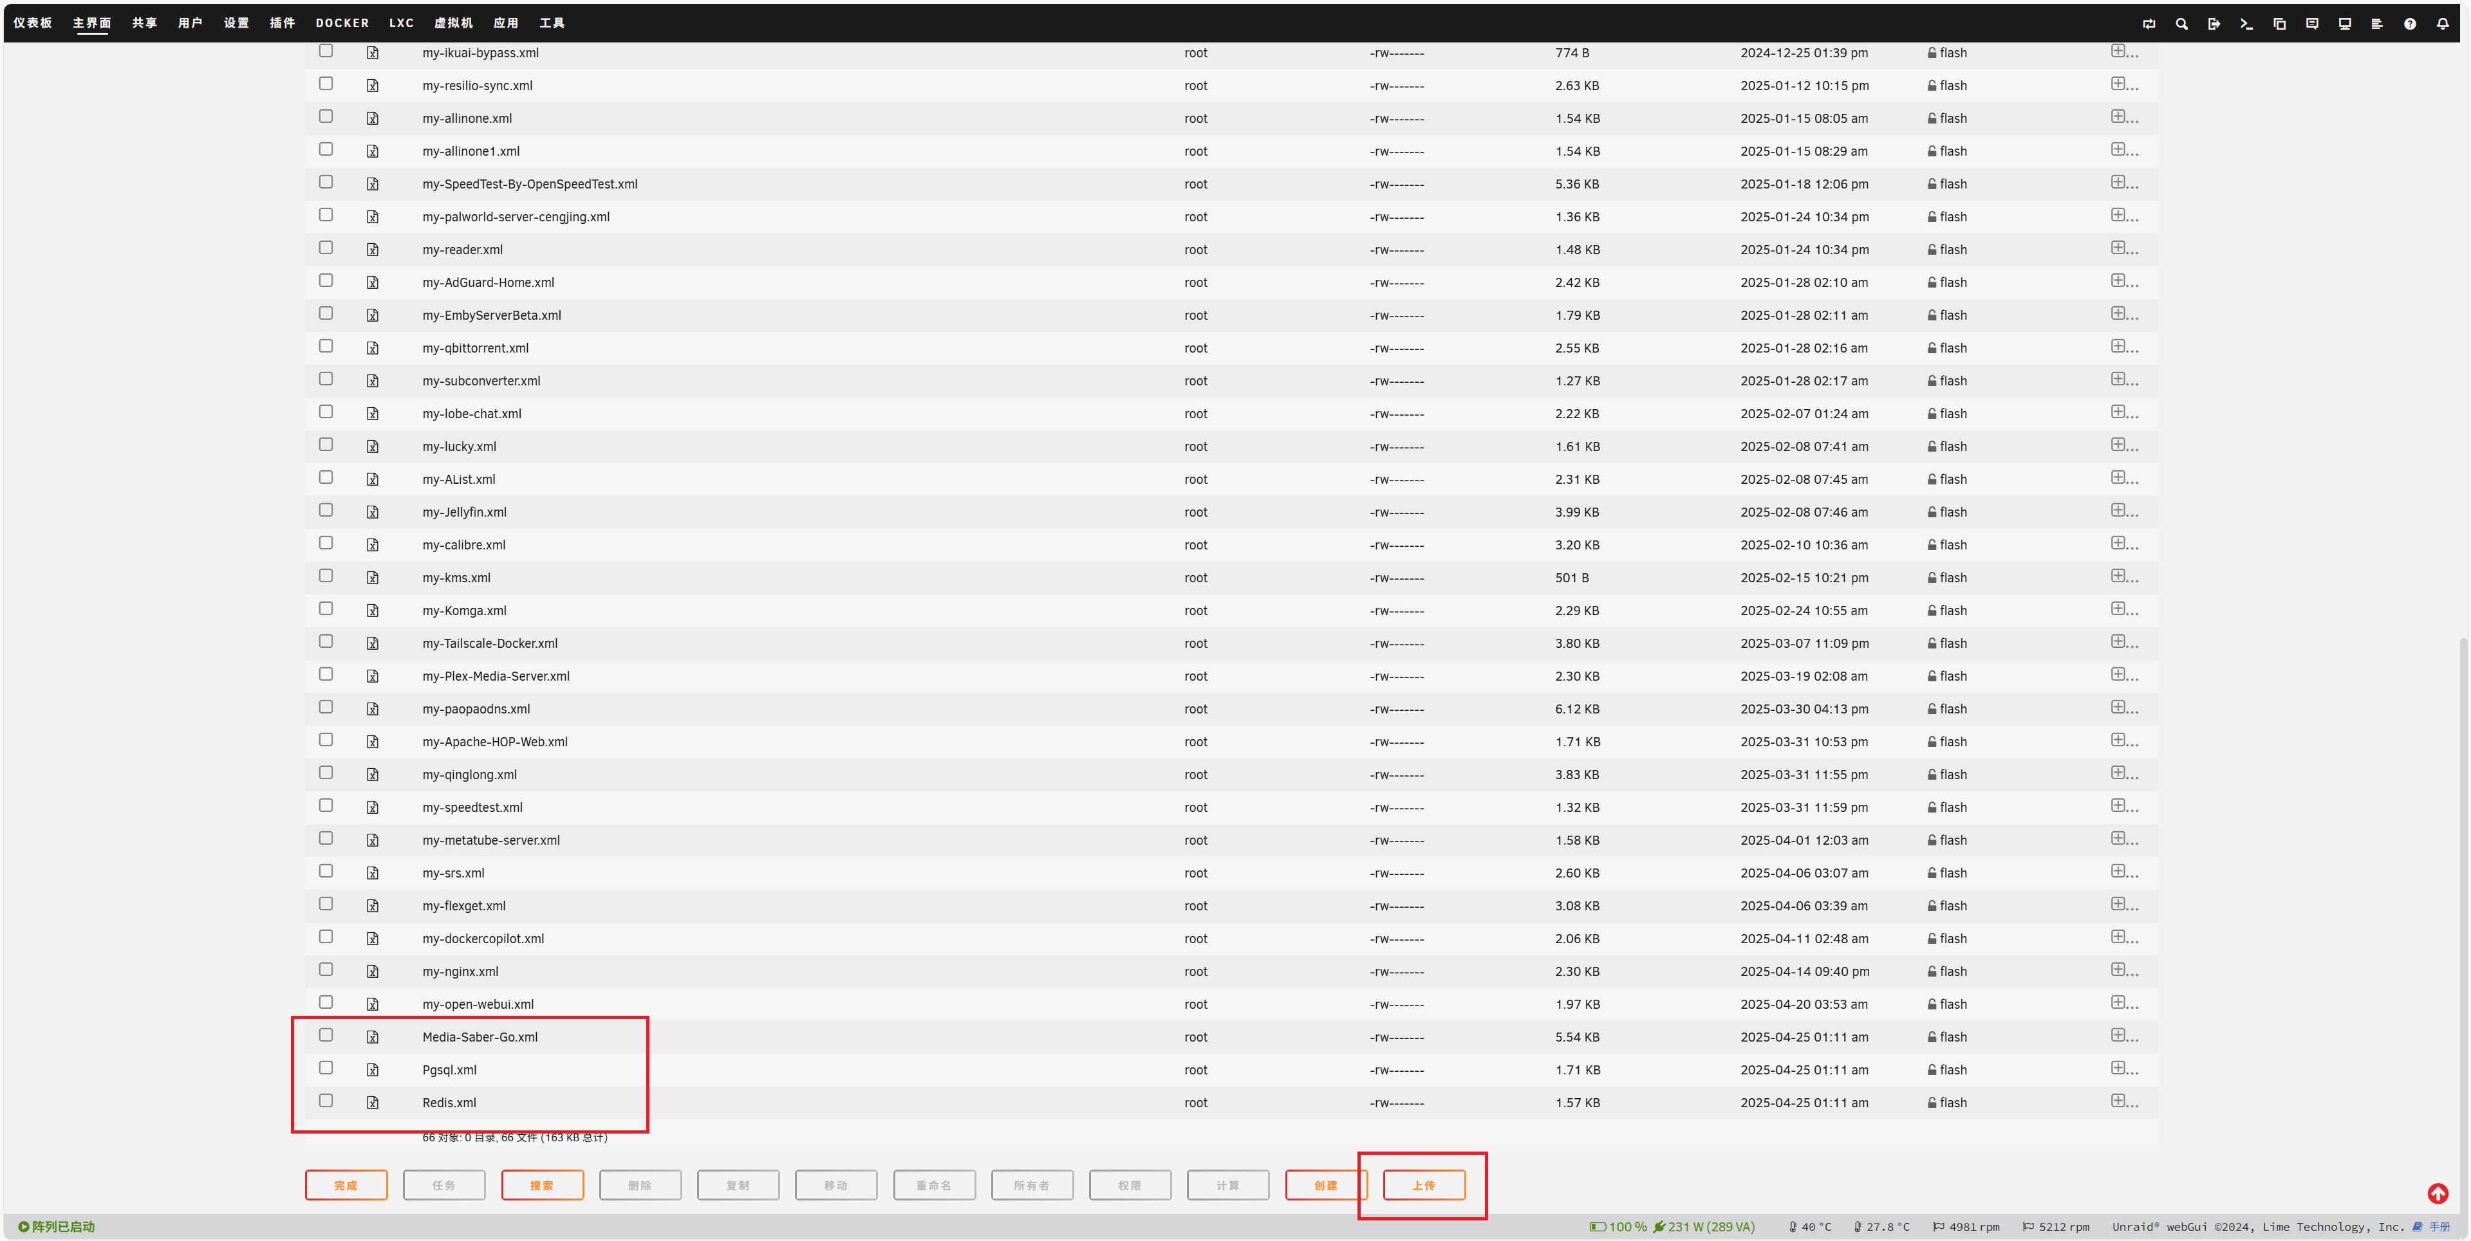
Task: Open my-qbittorrent.xml file name
Action: click(476, 348)
